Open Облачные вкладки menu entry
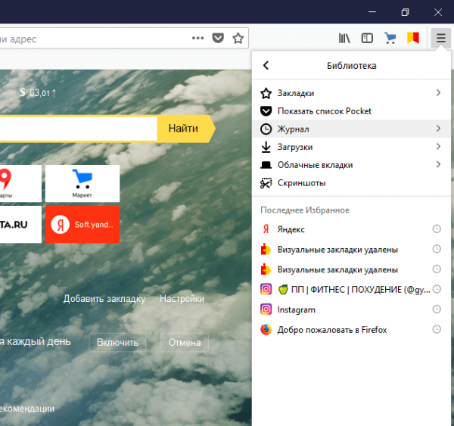Screen dimensions: 454x426 (351, 165)
